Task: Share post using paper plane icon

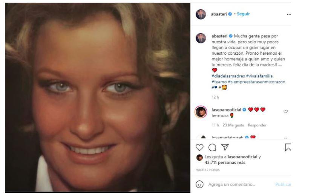Action: (225, 147)
